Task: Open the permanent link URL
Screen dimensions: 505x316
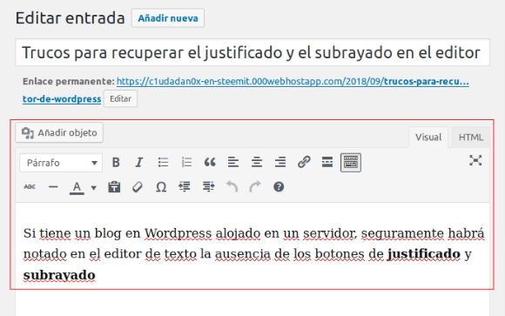Action: (293, 82)
